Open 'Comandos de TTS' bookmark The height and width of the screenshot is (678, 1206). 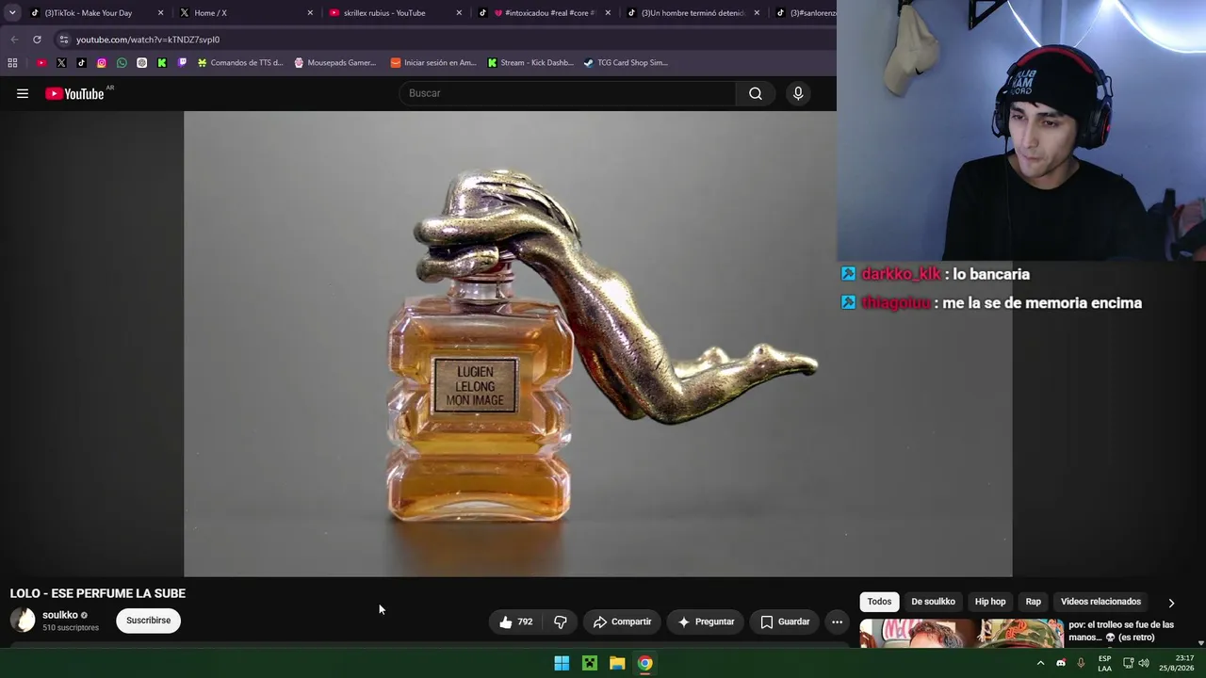239,63
